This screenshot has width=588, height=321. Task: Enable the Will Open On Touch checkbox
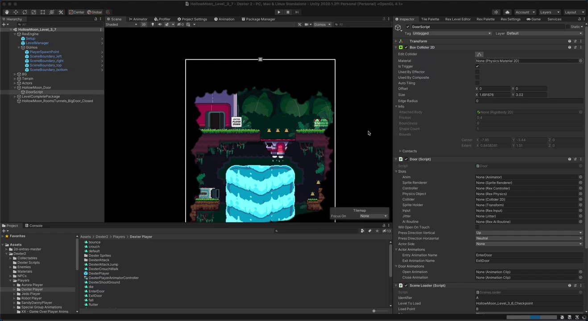point(477,227)
